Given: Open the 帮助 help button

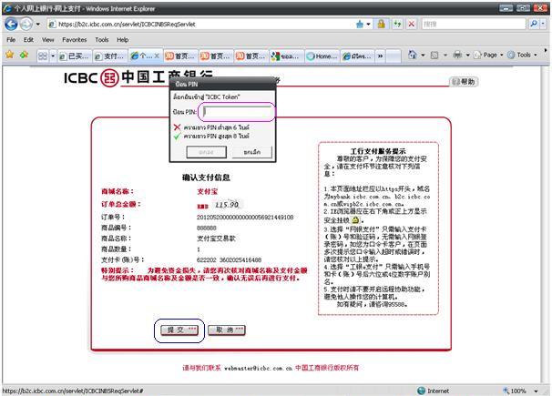Looking at the screenshot, I should (x=464, y=82).
